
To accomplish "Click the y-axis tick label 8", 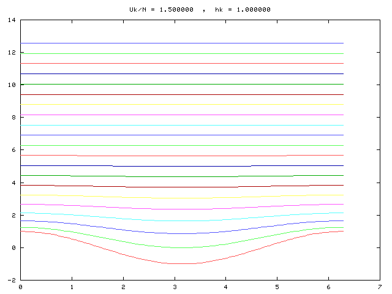I will pos(14,117).
